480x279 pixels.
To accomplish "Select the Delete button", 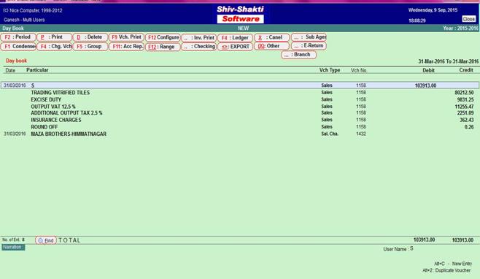I will pyautogui.click(x=90, y=37).
